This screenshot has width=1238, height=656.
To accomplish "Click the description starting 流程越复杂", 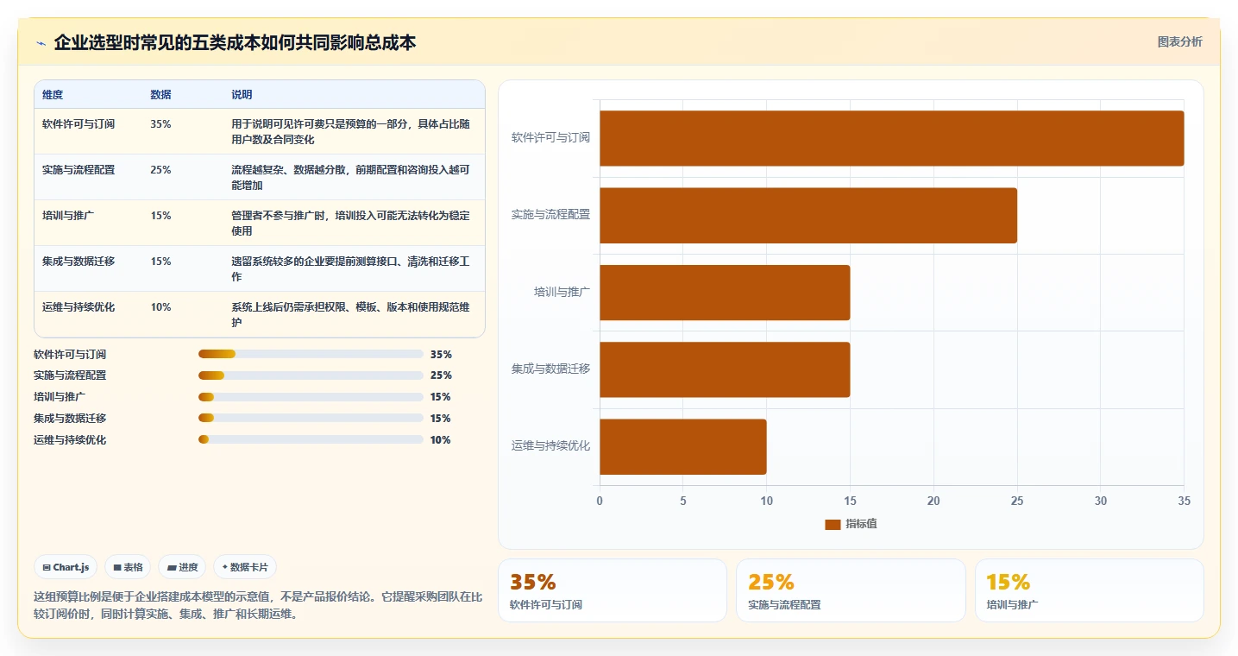I will point(351,178).
